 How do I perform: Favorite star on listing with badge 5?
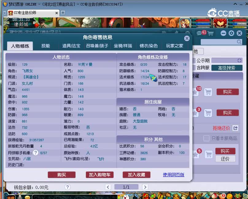click(196, 154)
